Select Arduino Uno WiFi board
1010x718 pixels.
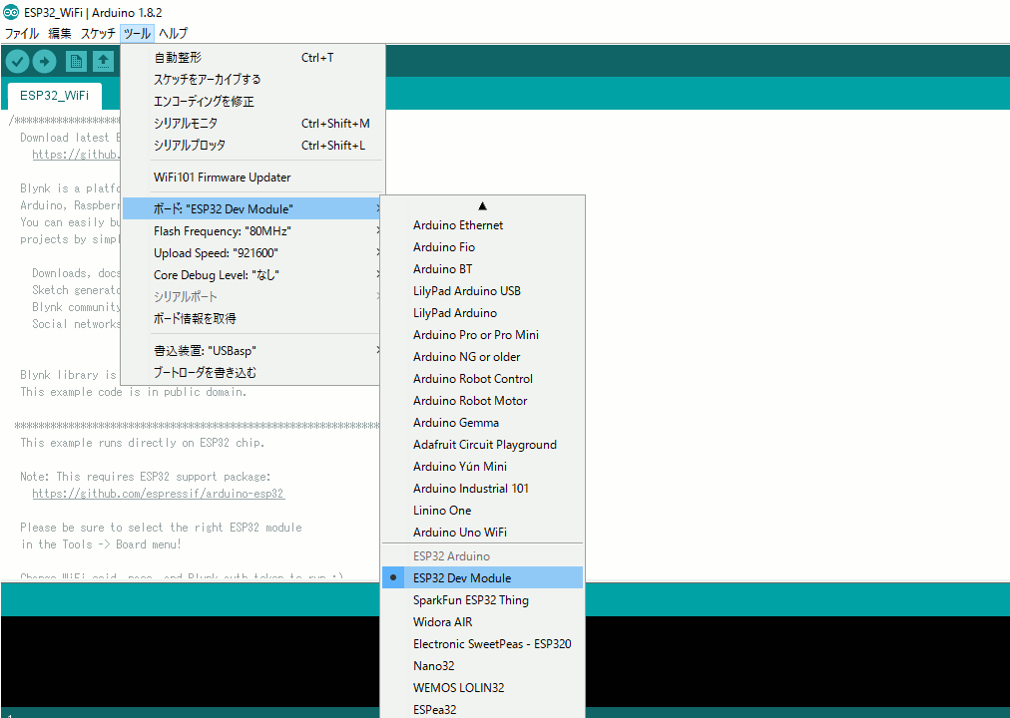tap(482, 533)
